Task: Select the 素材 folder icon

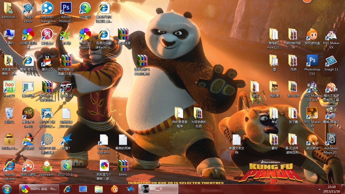Action: click(x=275, y=142)
